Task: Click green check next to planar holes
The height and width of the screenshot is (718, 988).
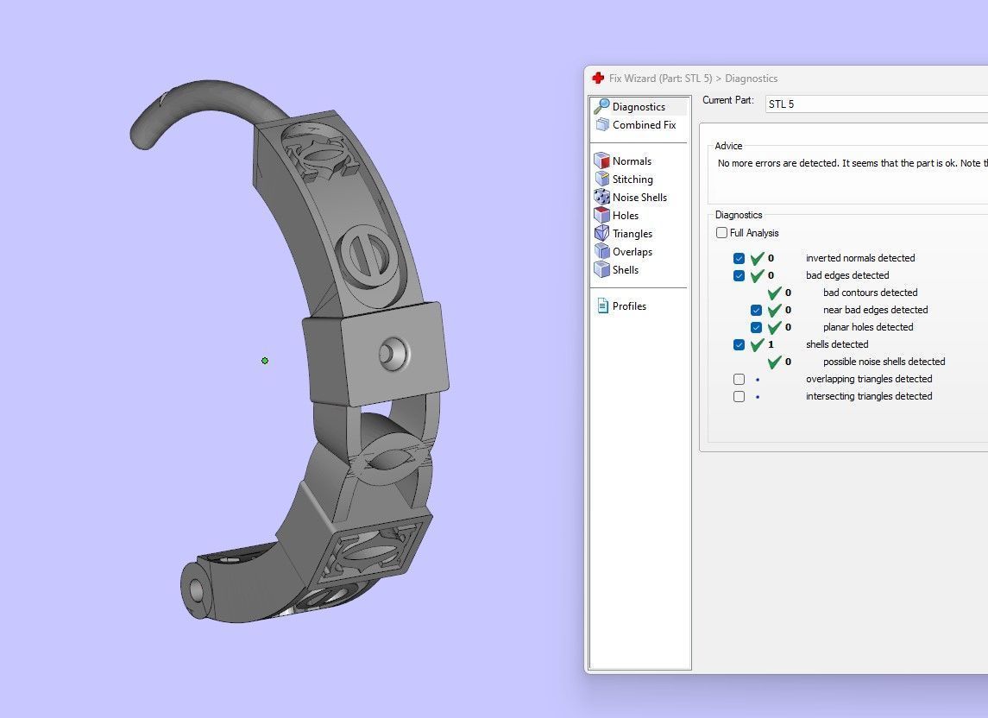Action: point(774,326)
